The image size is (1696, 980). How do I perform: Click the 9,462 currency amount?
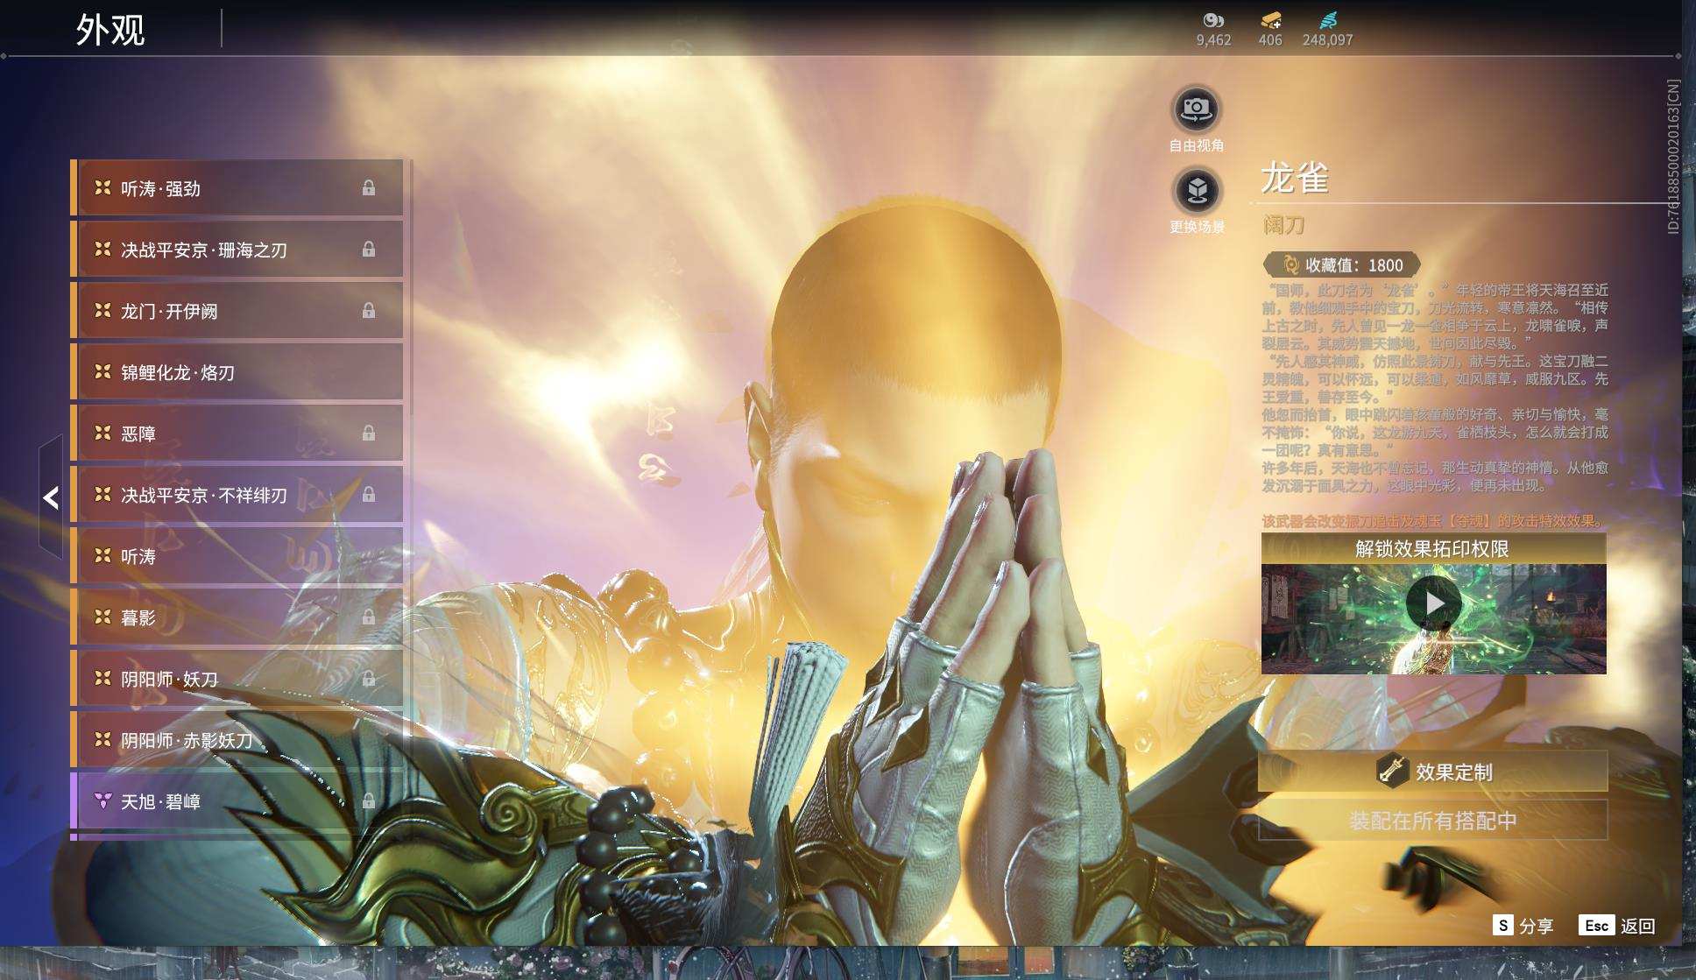(x=1213, y=40)
